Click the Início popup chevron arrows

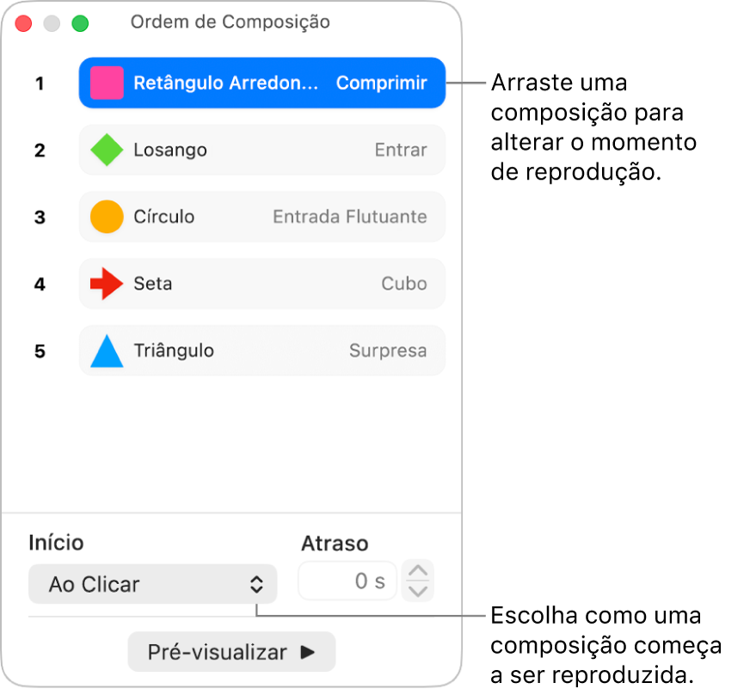coord(257,584)
